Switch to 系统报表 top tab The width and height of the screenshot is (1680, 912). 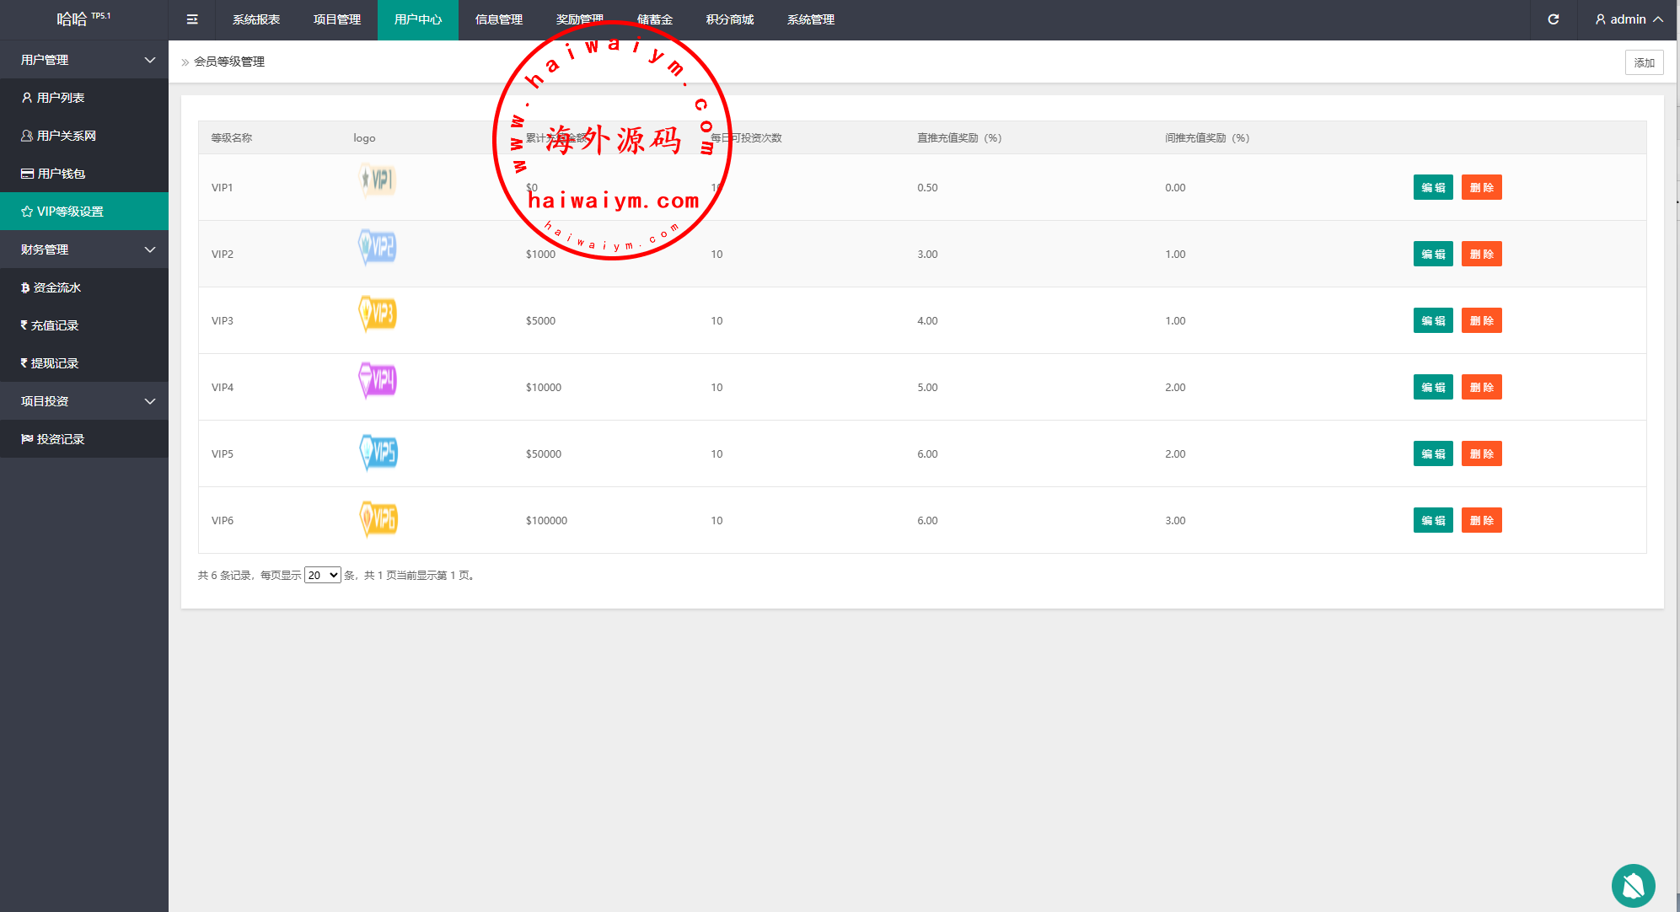click(256, 19)
